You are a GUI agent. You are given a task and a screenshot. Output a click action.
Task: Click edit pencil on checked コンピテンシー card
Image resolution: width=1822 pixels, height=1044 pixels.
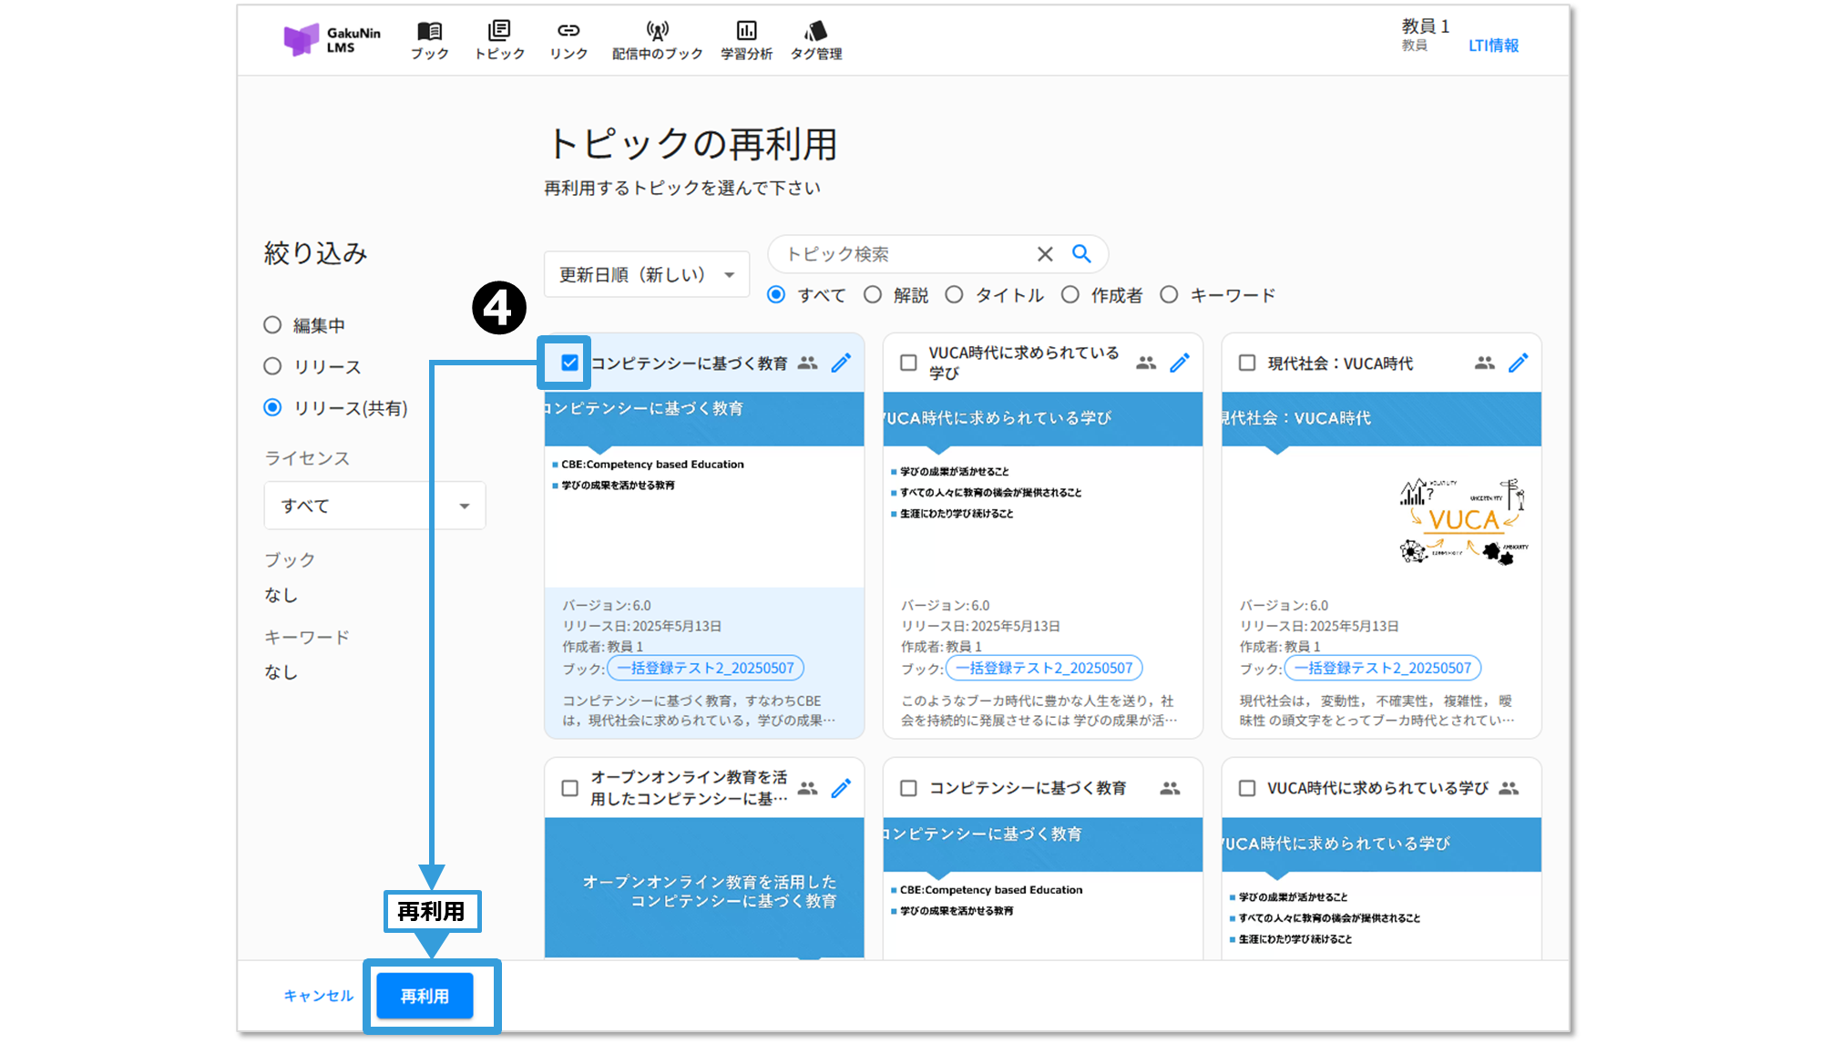[x=841, y=363]
